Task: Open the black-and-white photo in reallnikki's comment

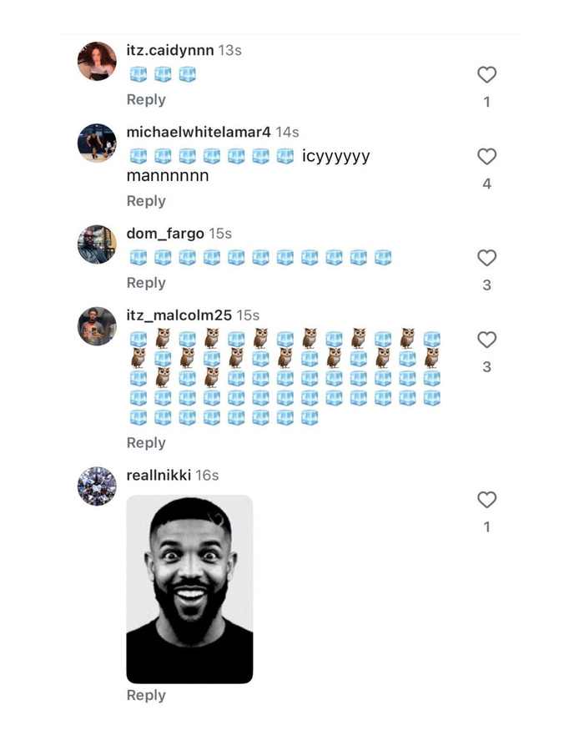Action: (x=189, y=589)
